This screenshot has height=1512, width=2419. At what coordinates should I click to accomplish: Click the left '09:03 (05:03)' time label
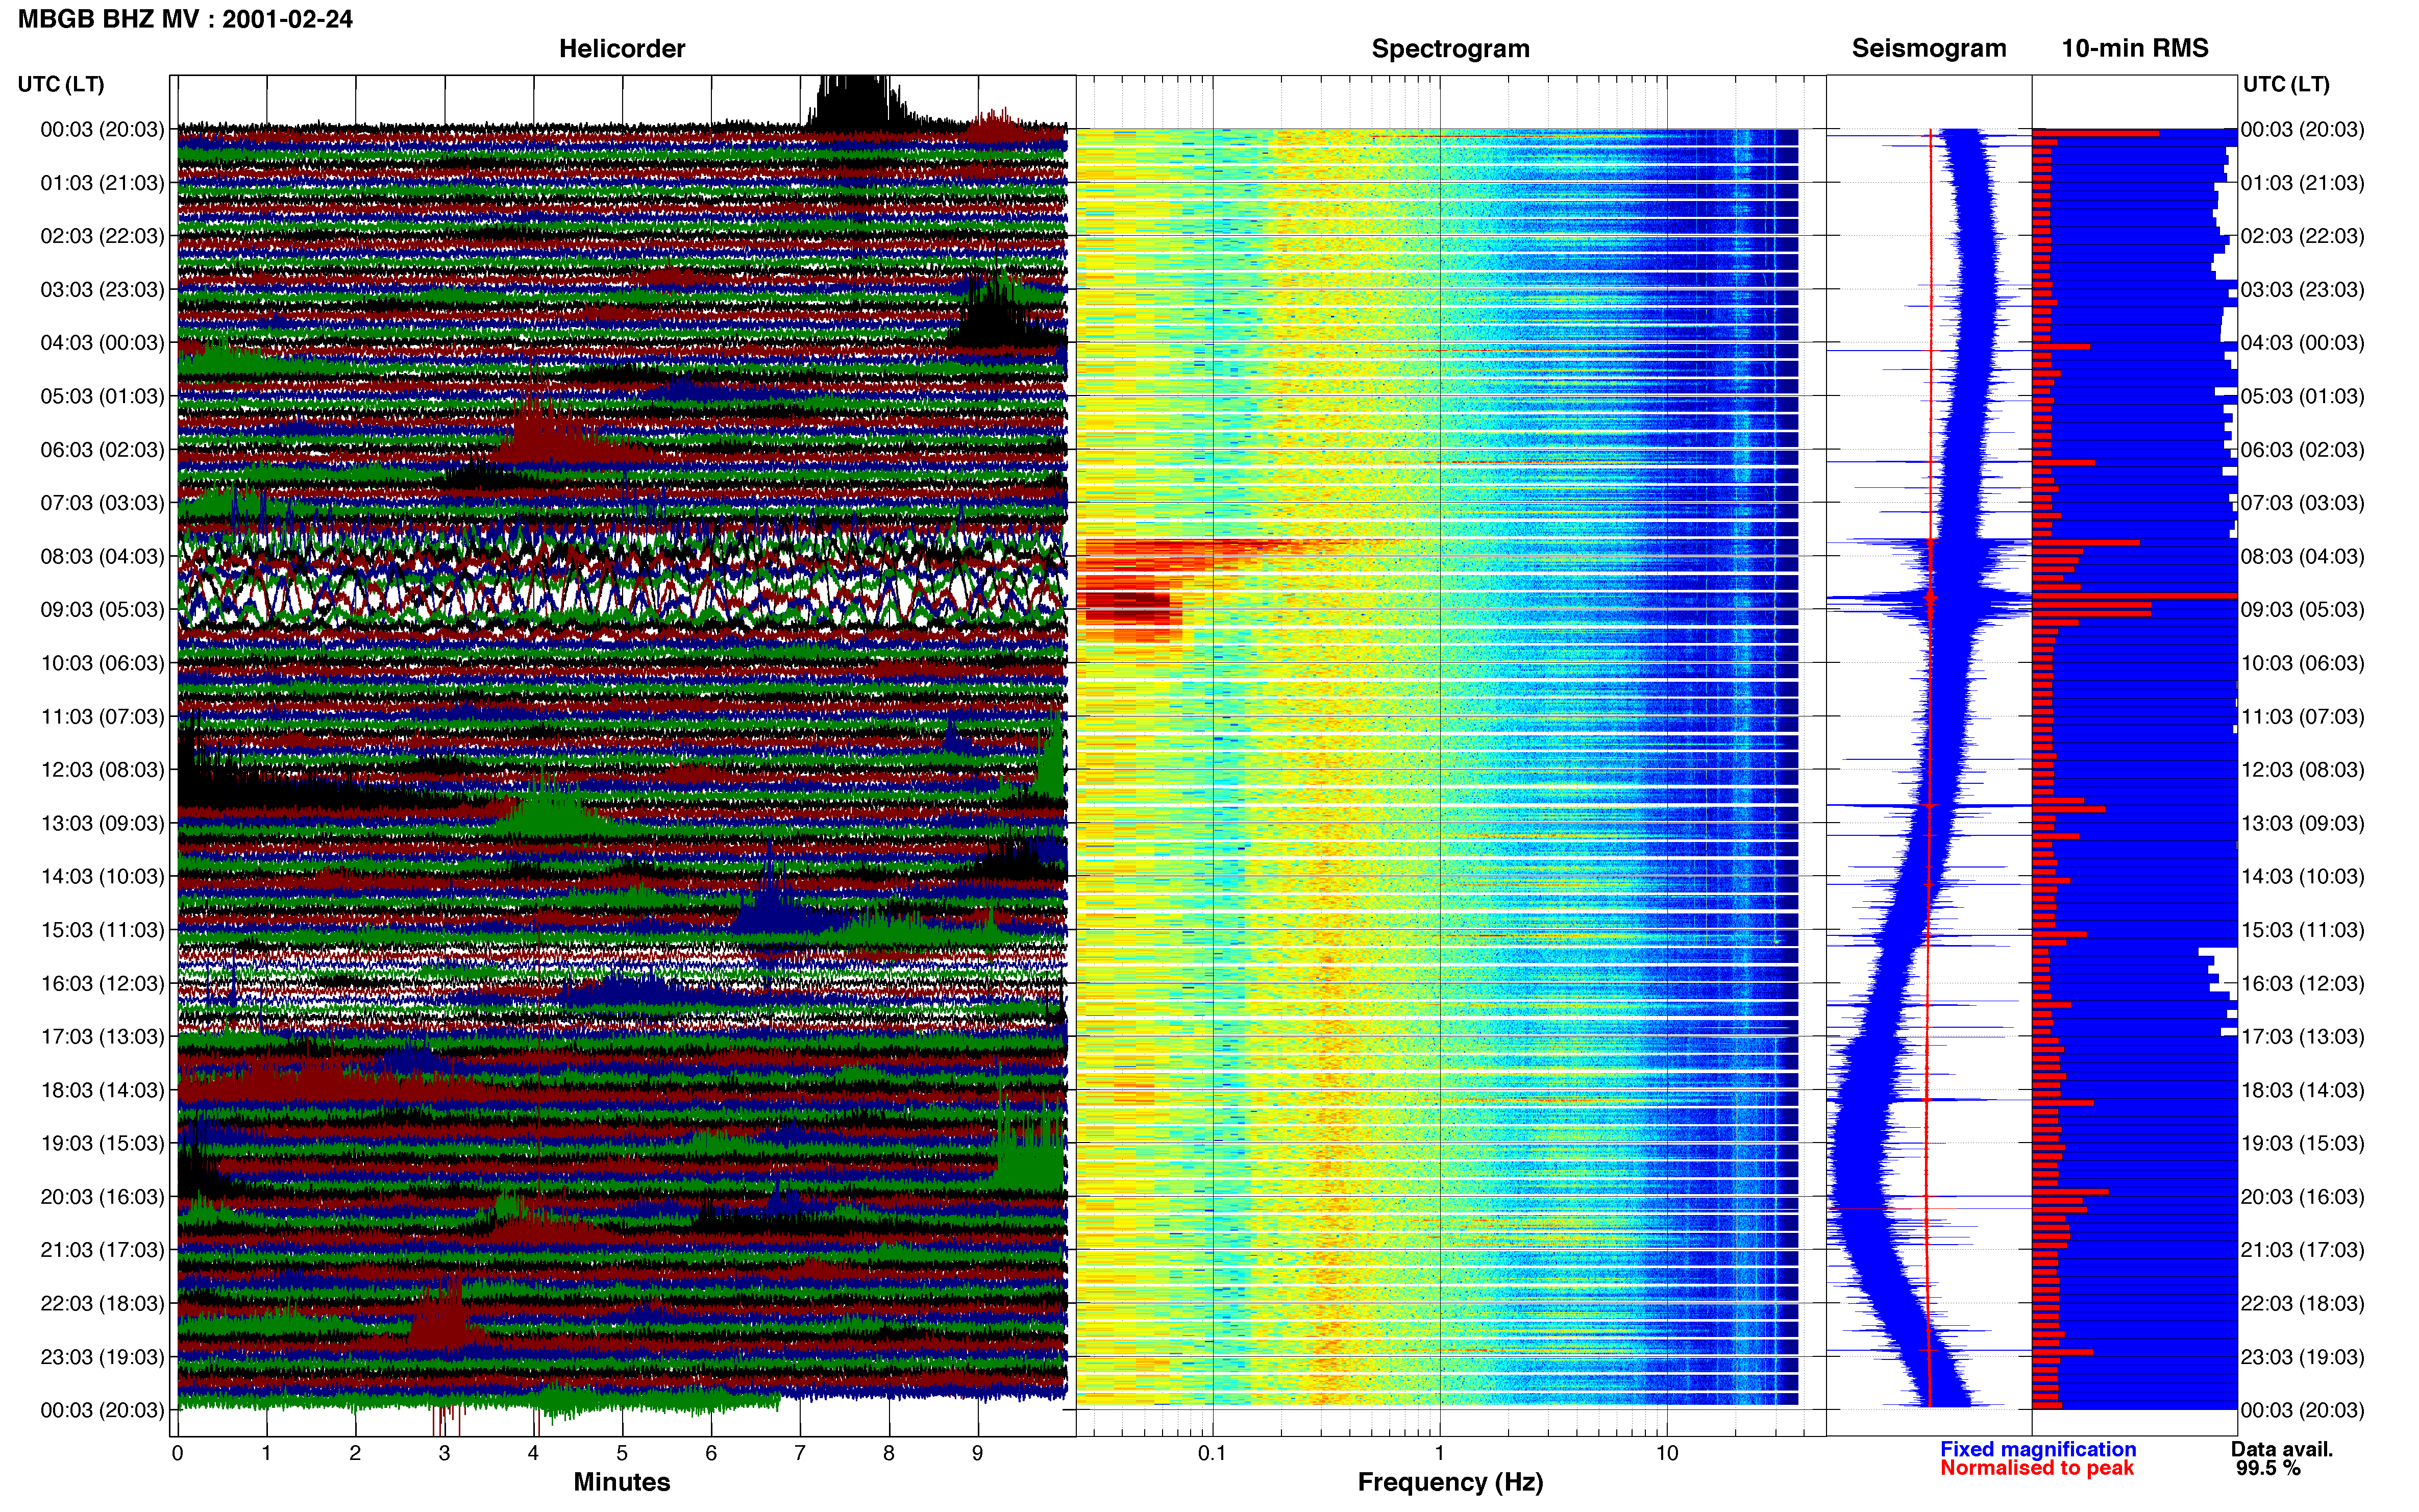102,609
